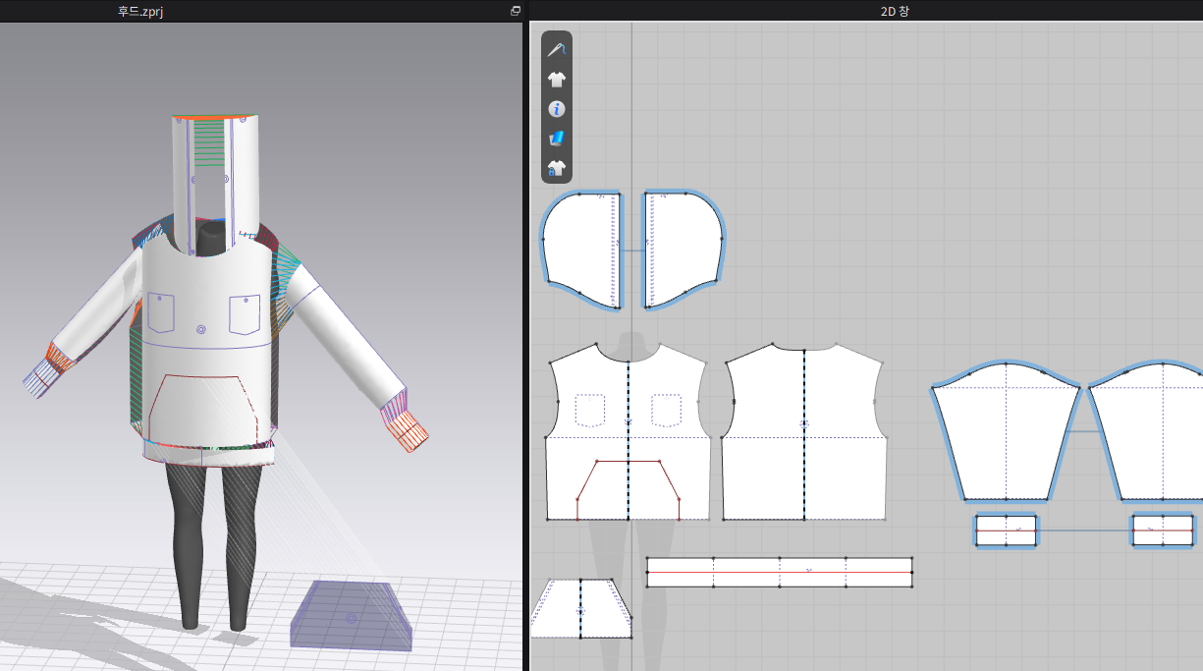Toggle the sewing display needle icon

pos(557,50)
